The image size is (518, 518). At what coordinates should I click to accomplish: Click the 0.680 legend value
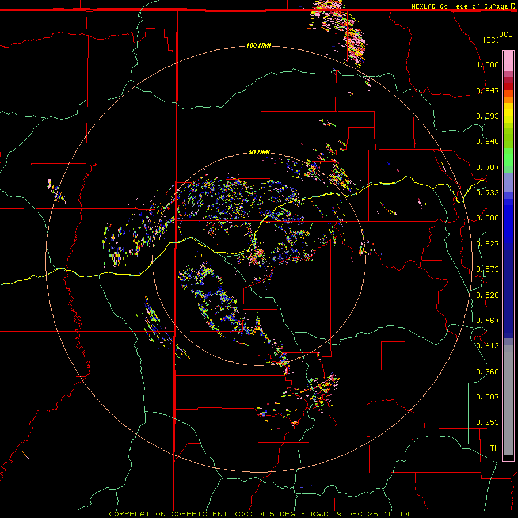click(487, 218)
